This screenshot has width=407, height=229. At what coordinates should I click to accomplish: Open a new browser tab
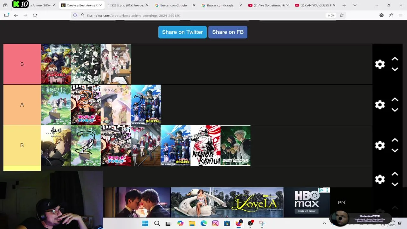(x=344, y=5)
